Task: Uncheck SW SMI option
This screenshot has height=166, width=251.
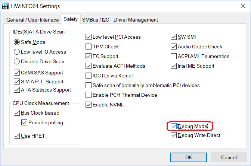Action: tap(174, 37)
